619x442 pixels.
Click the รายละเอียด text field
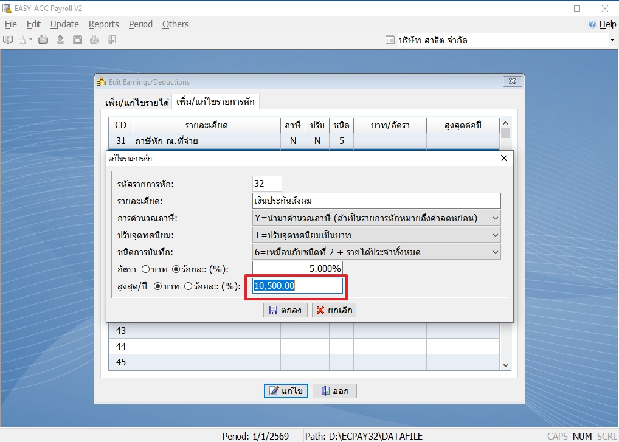(376, 201)
